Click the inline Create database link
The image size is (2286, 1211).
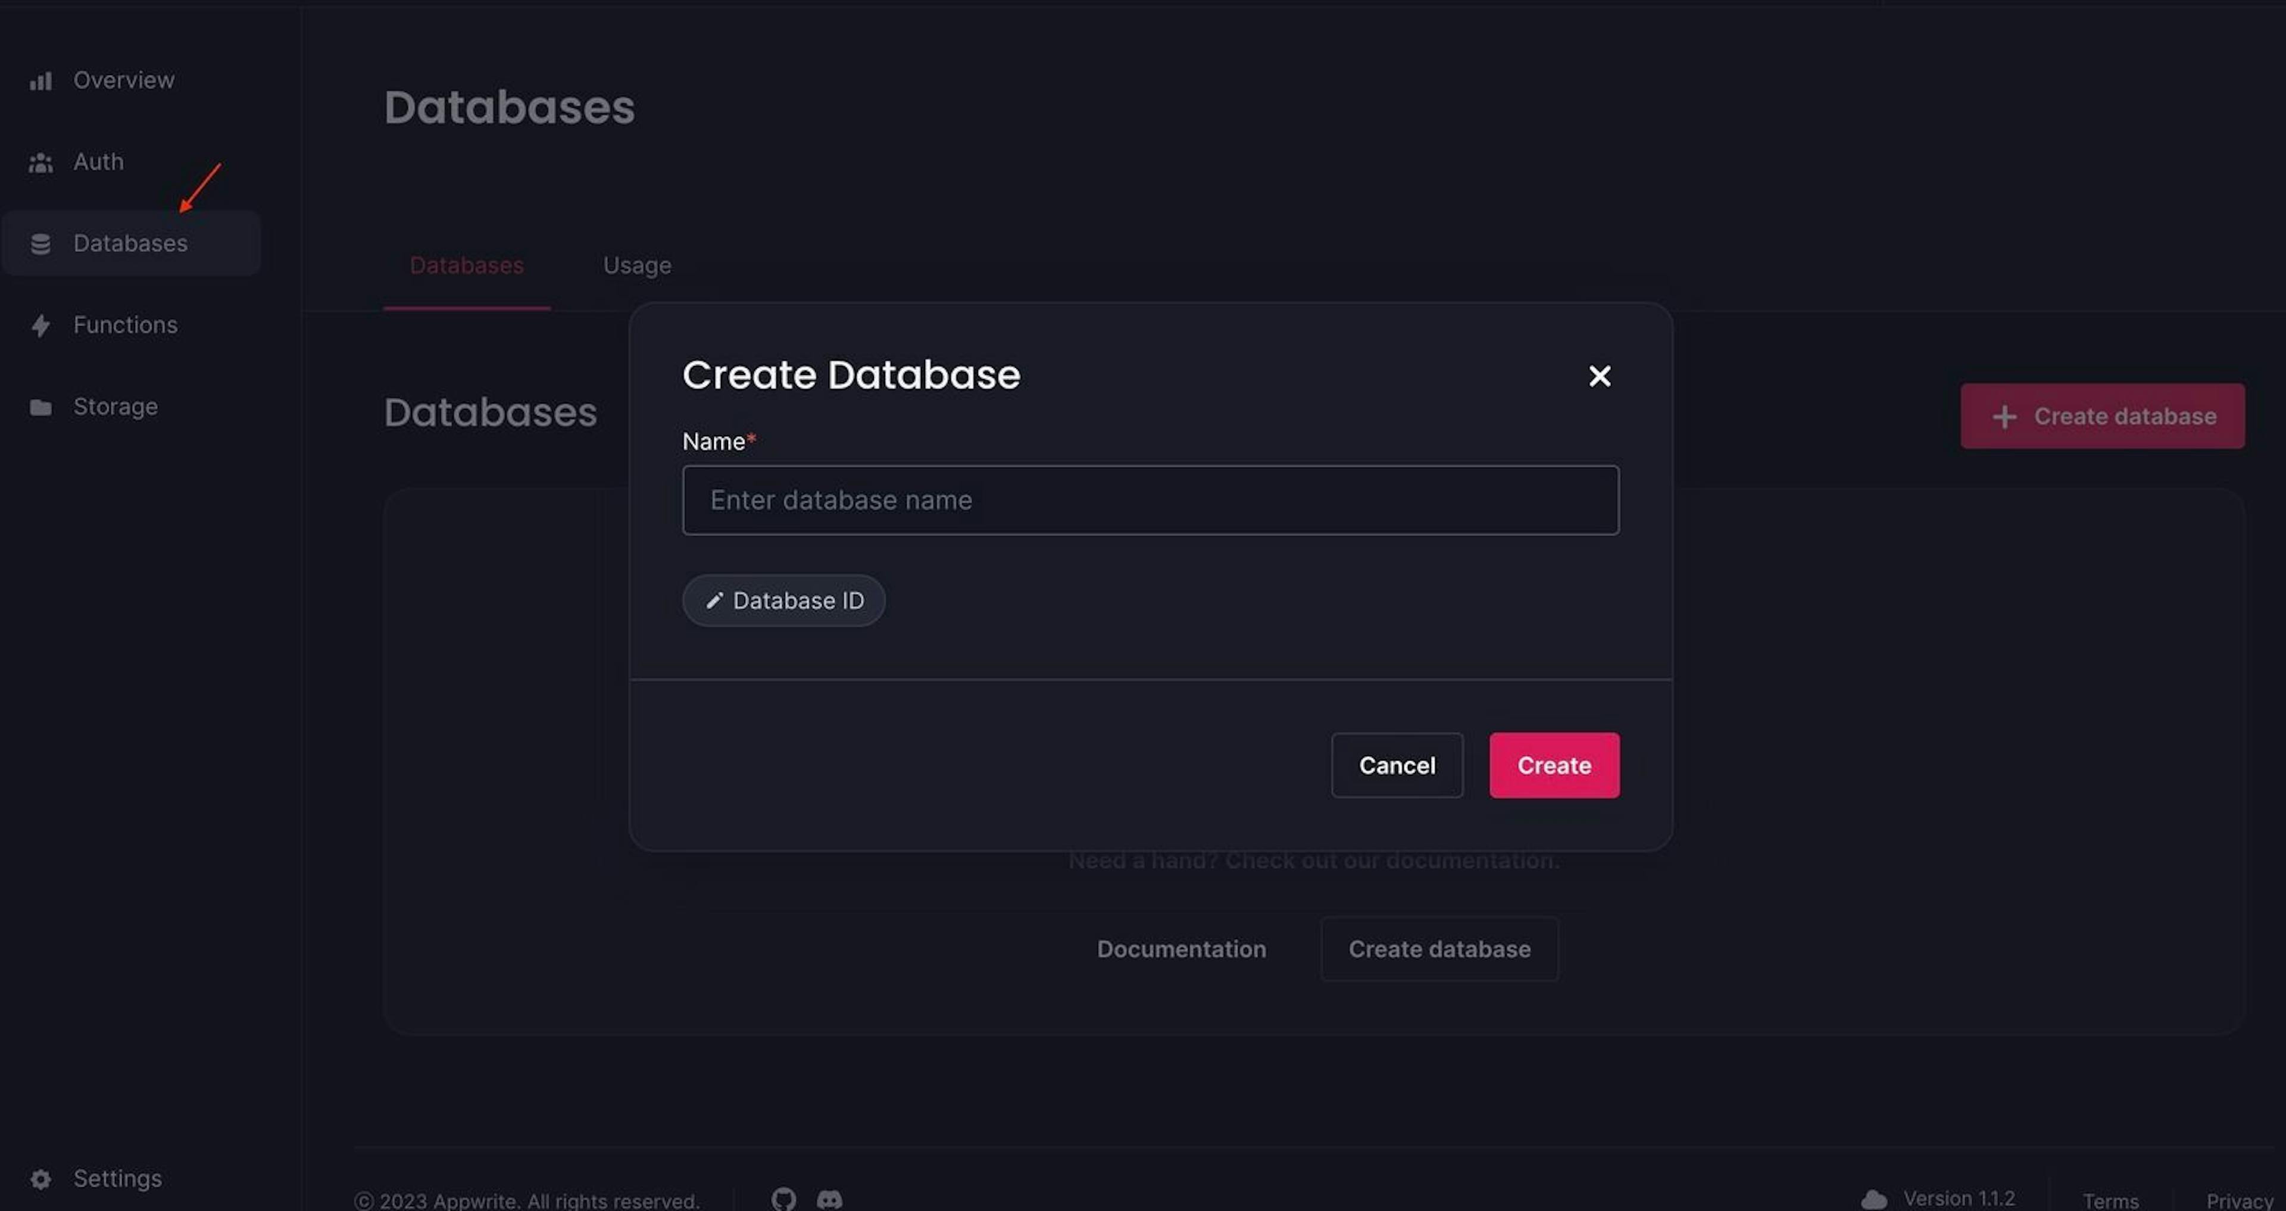click(x=1438, y=948)
